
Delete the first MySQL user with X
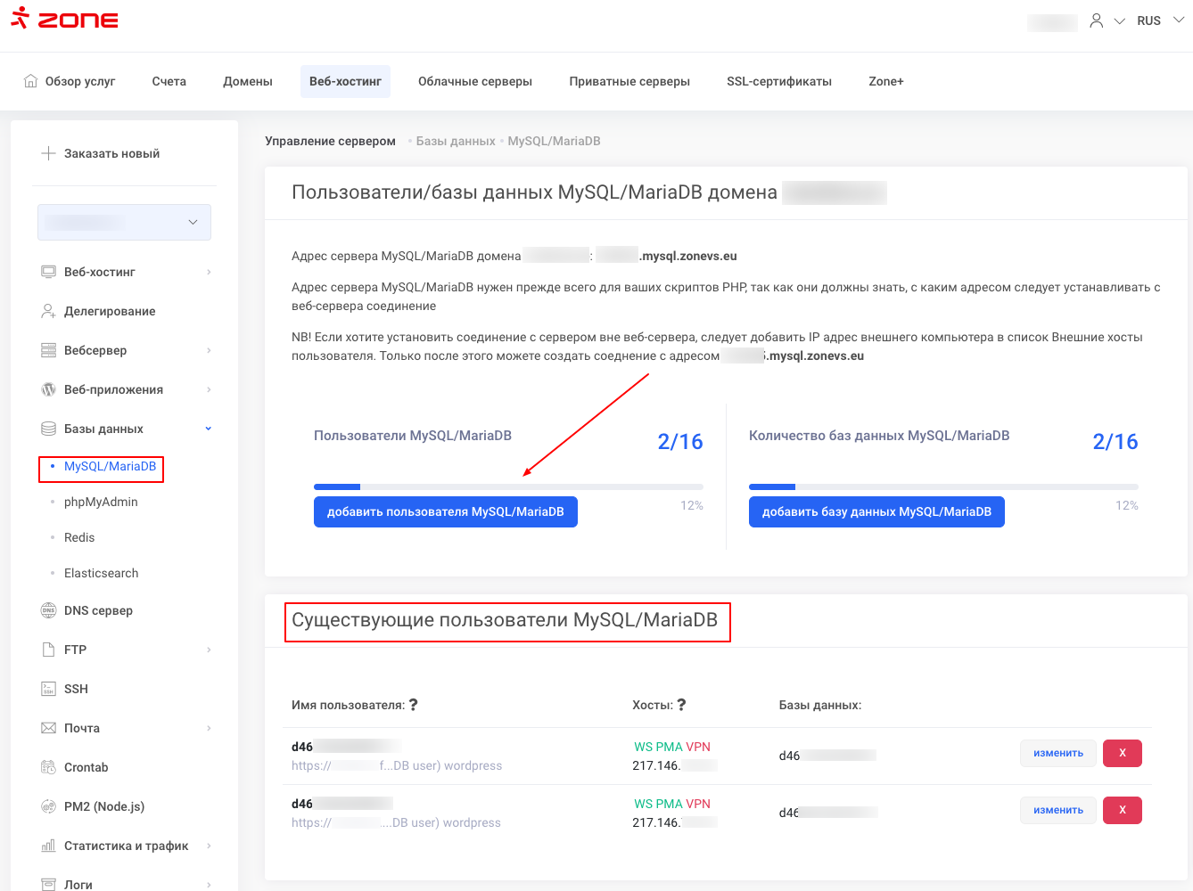pos(1122,753)
